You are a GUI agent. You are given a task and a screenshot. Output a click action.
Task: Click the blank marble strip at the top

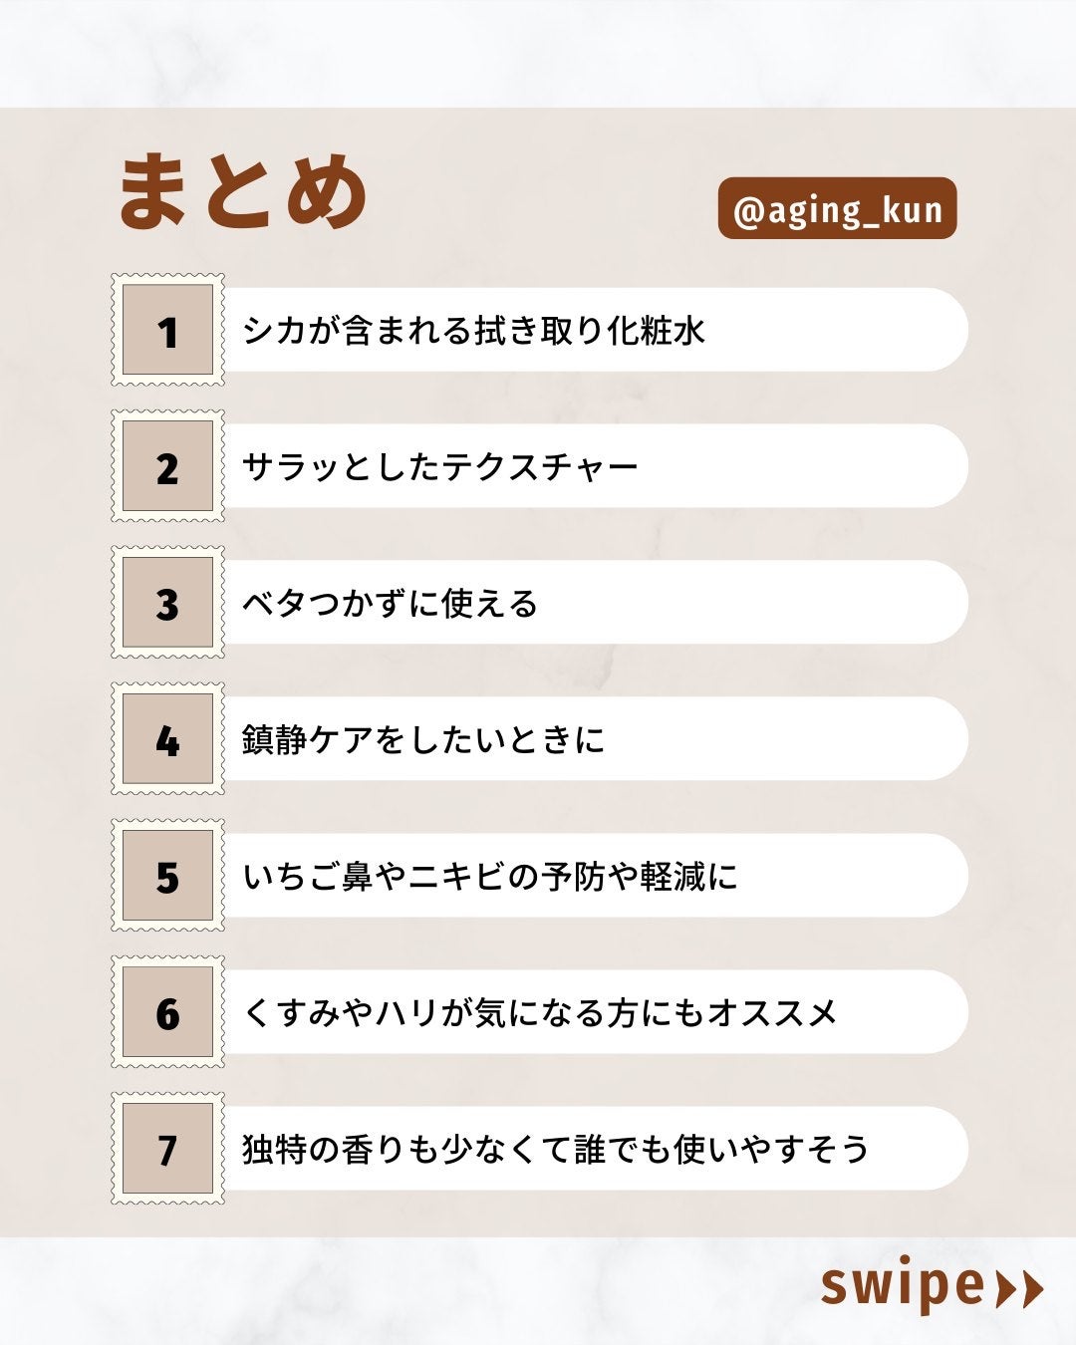(538, 52)
